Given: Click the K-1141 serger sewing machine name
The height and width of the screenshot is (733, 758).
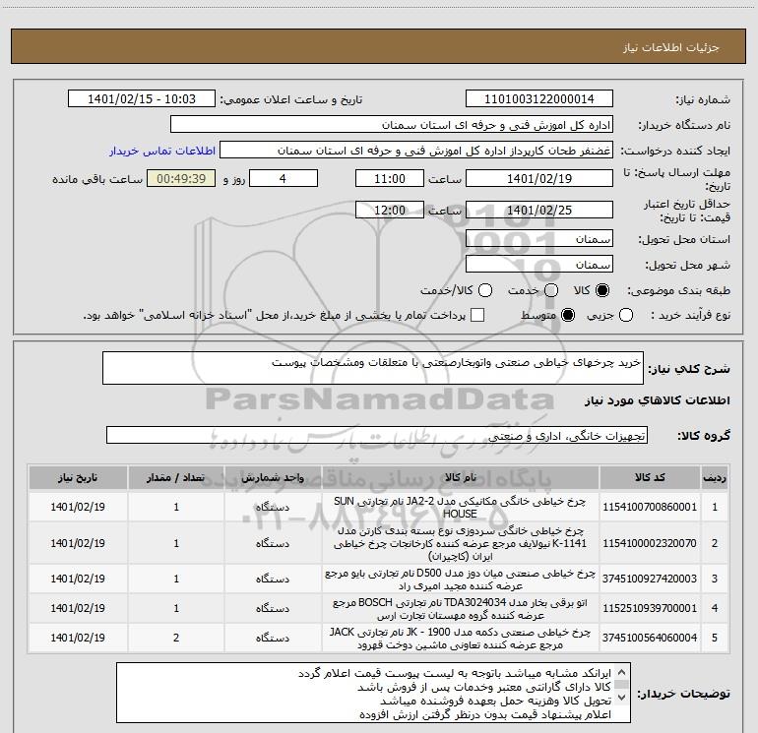Looking at the screenshot, I should click(x=460, y=543).
